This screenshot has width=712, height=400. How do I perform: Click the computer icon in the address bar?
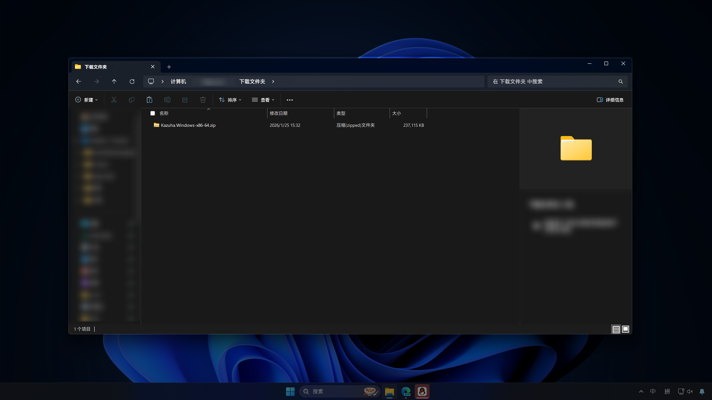coord(151,82)
